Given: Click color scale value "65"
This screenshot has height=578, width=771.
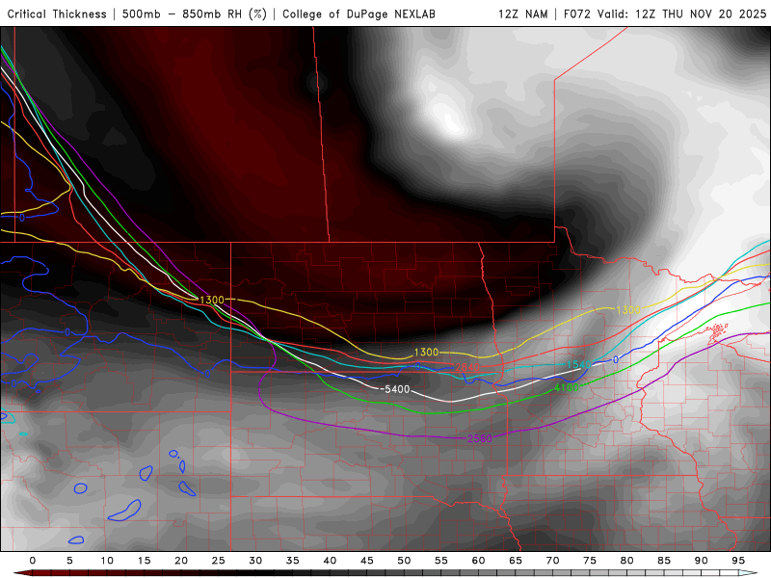Looking at the screenshot, I should pos(516,561).
